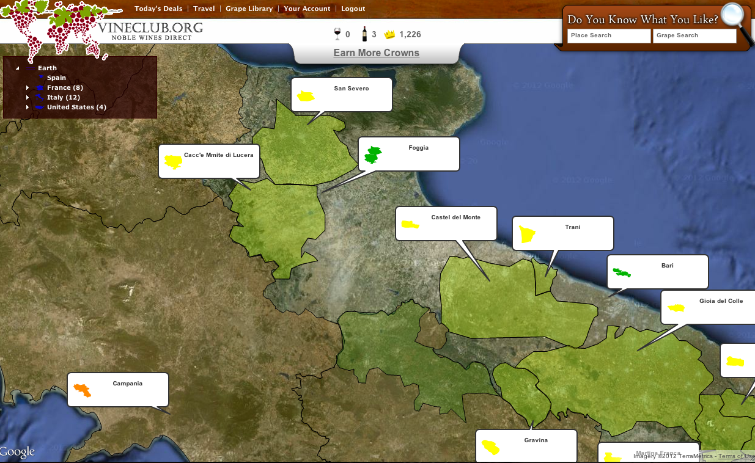755x463 pixels.
Task: Expand the United States (4) node
Action: pyautogui.click(x=28, y=108)
